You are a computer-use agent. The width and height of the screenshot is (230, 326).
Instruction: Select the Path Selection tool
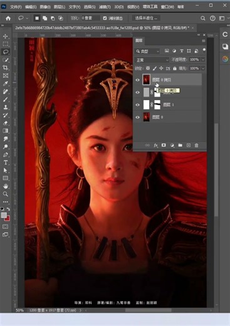coord(6,171)
